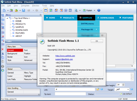Expand the DOWNLOADS tree node

[x=10, y=30]
